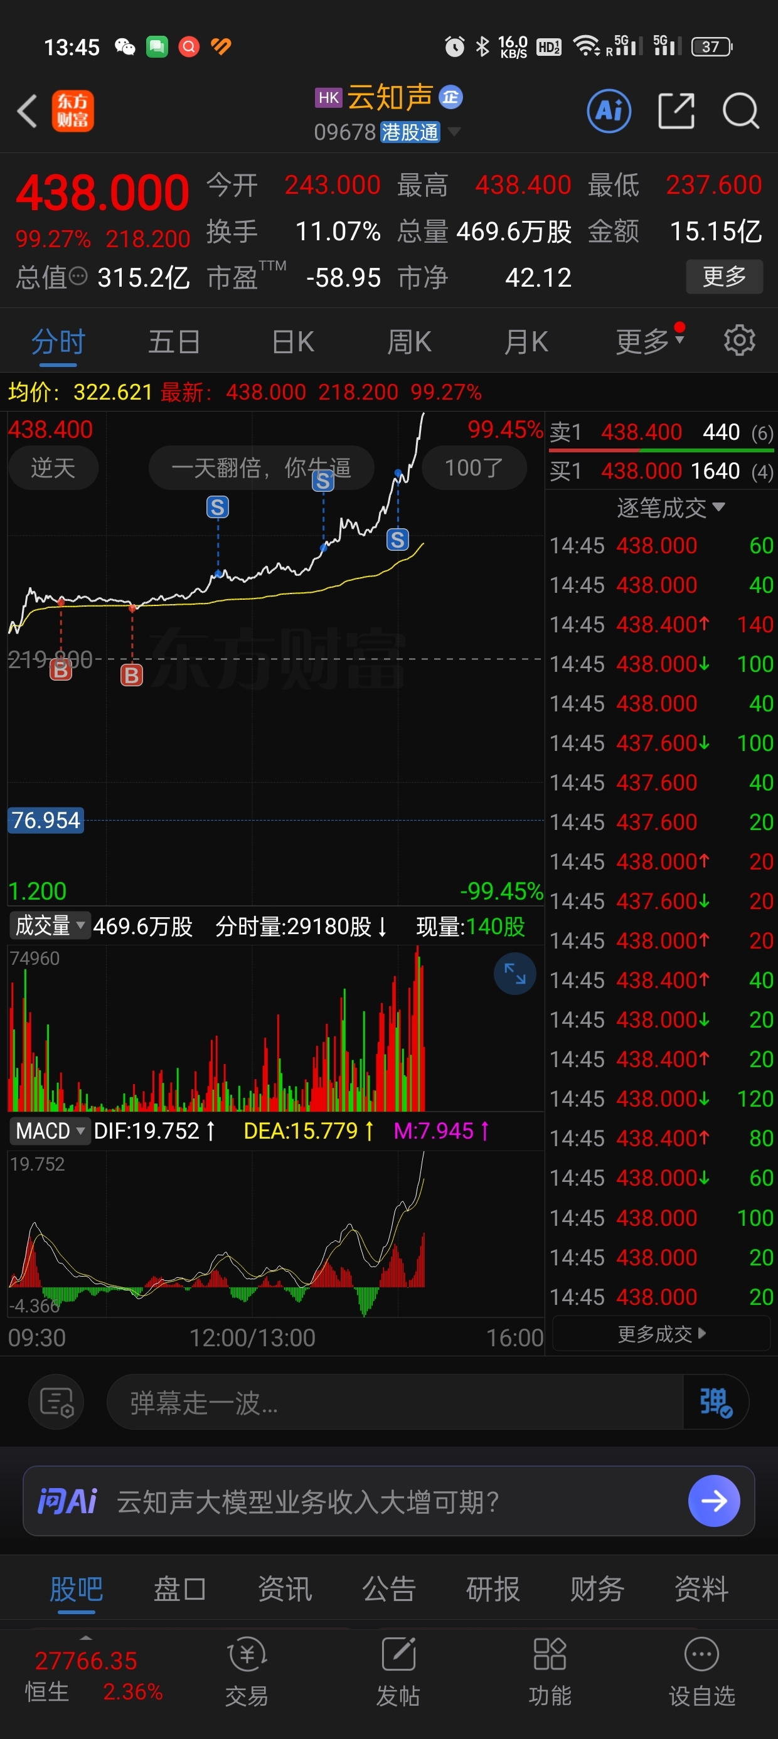The width and height of the screenshot is (778, 1739).
Task: Tap the 76.954 price label on chart
Action: tap(46, 820)
